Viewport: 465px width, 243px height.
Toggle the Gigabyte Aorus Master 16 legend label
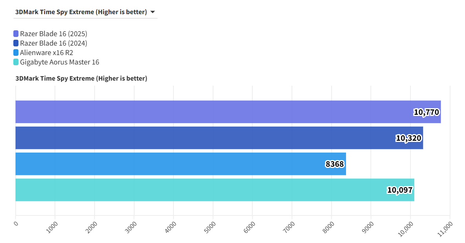[60, 62]
